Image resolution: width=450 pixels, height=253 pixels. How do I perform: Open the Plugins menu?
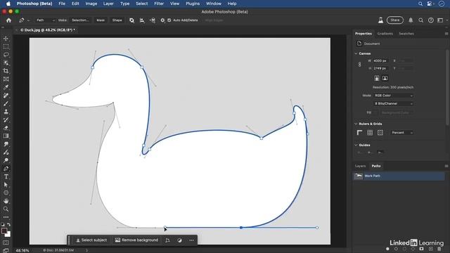click(x=192, y=4)
